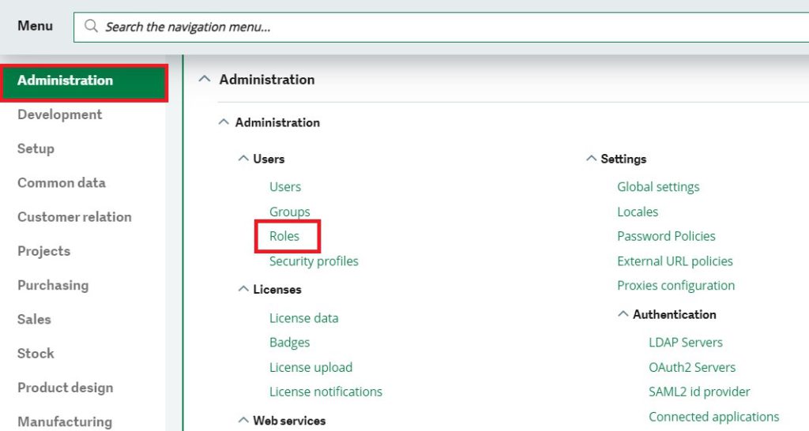Select Stock in the sidebar menu

coord(36,353)
